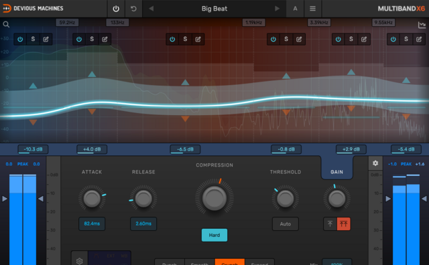Screen dimensions: 429x265
Task: Go to previous preset arrow
Action: [x=151, y=9]
